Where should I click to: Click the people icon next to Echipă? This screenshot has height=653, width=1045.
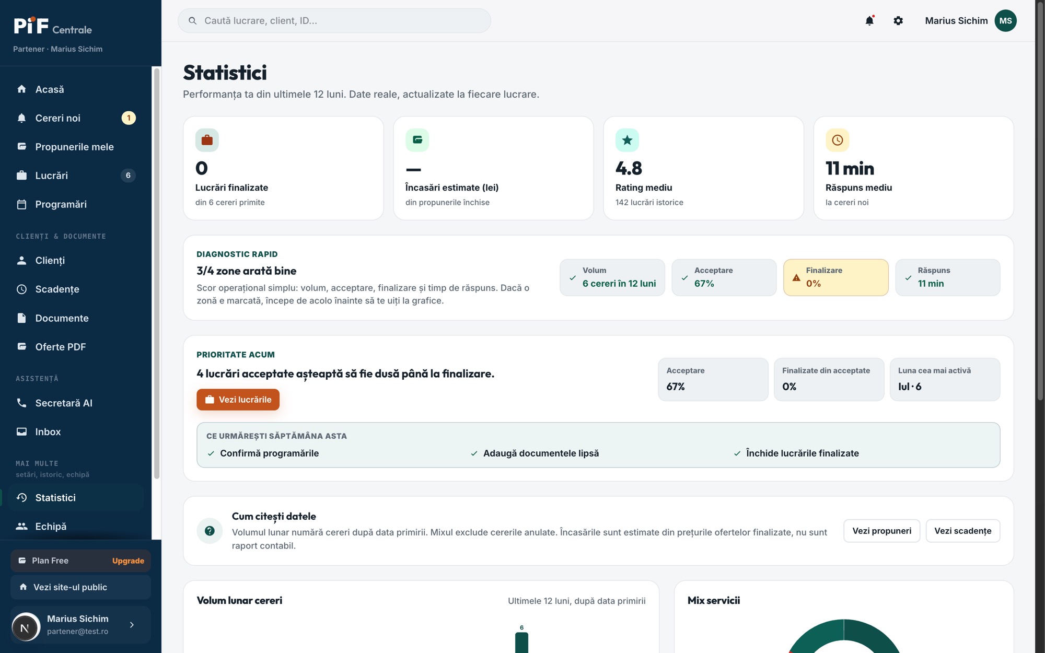tap(21, 526)
